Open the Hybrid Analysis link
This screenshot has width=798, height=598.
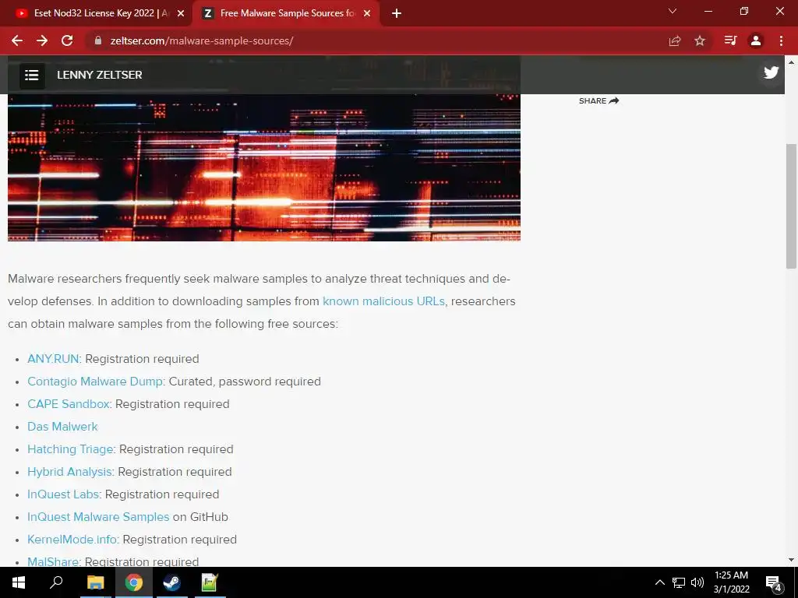(69, 472)
